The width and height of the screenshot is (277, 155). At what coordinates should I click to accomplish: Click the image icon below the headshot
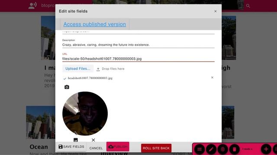coord(76,140)
